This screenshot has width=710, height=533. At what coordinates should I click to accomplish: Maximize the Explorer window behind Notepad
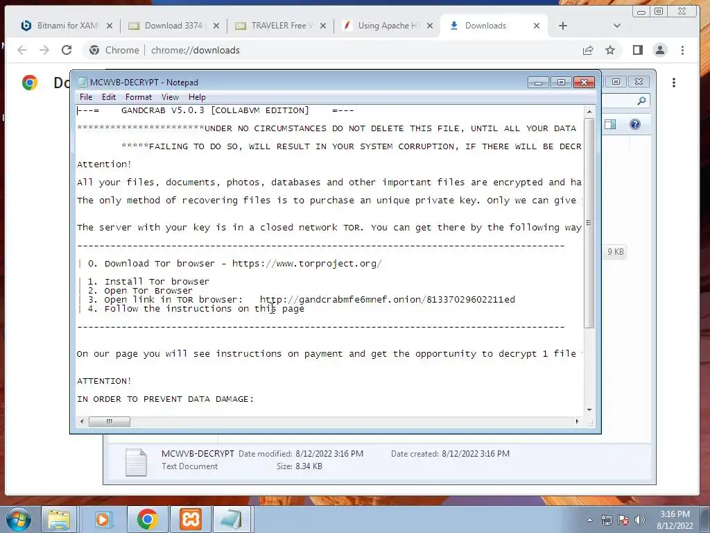[x=616, y=82]
